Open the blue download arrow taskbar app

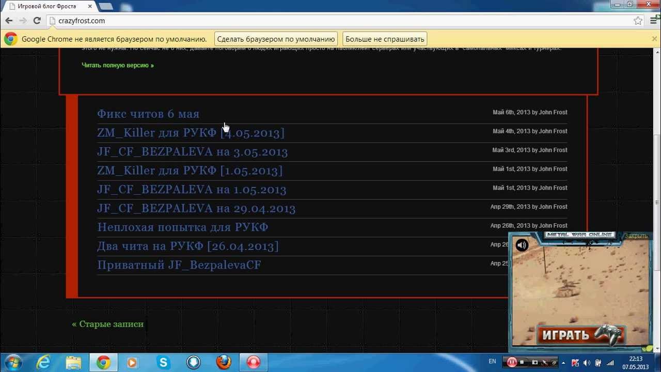(x=193, y=363)
